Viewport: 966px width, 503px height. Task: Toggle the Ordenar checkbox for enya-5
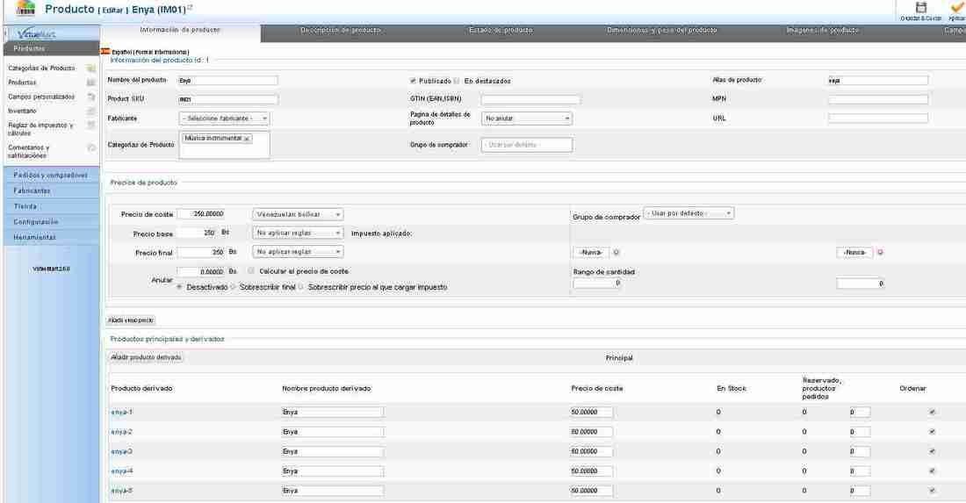tap(932, 491)
